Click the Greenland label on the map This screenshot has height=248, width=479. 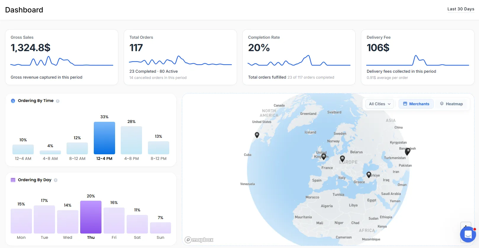click(308, 114)
